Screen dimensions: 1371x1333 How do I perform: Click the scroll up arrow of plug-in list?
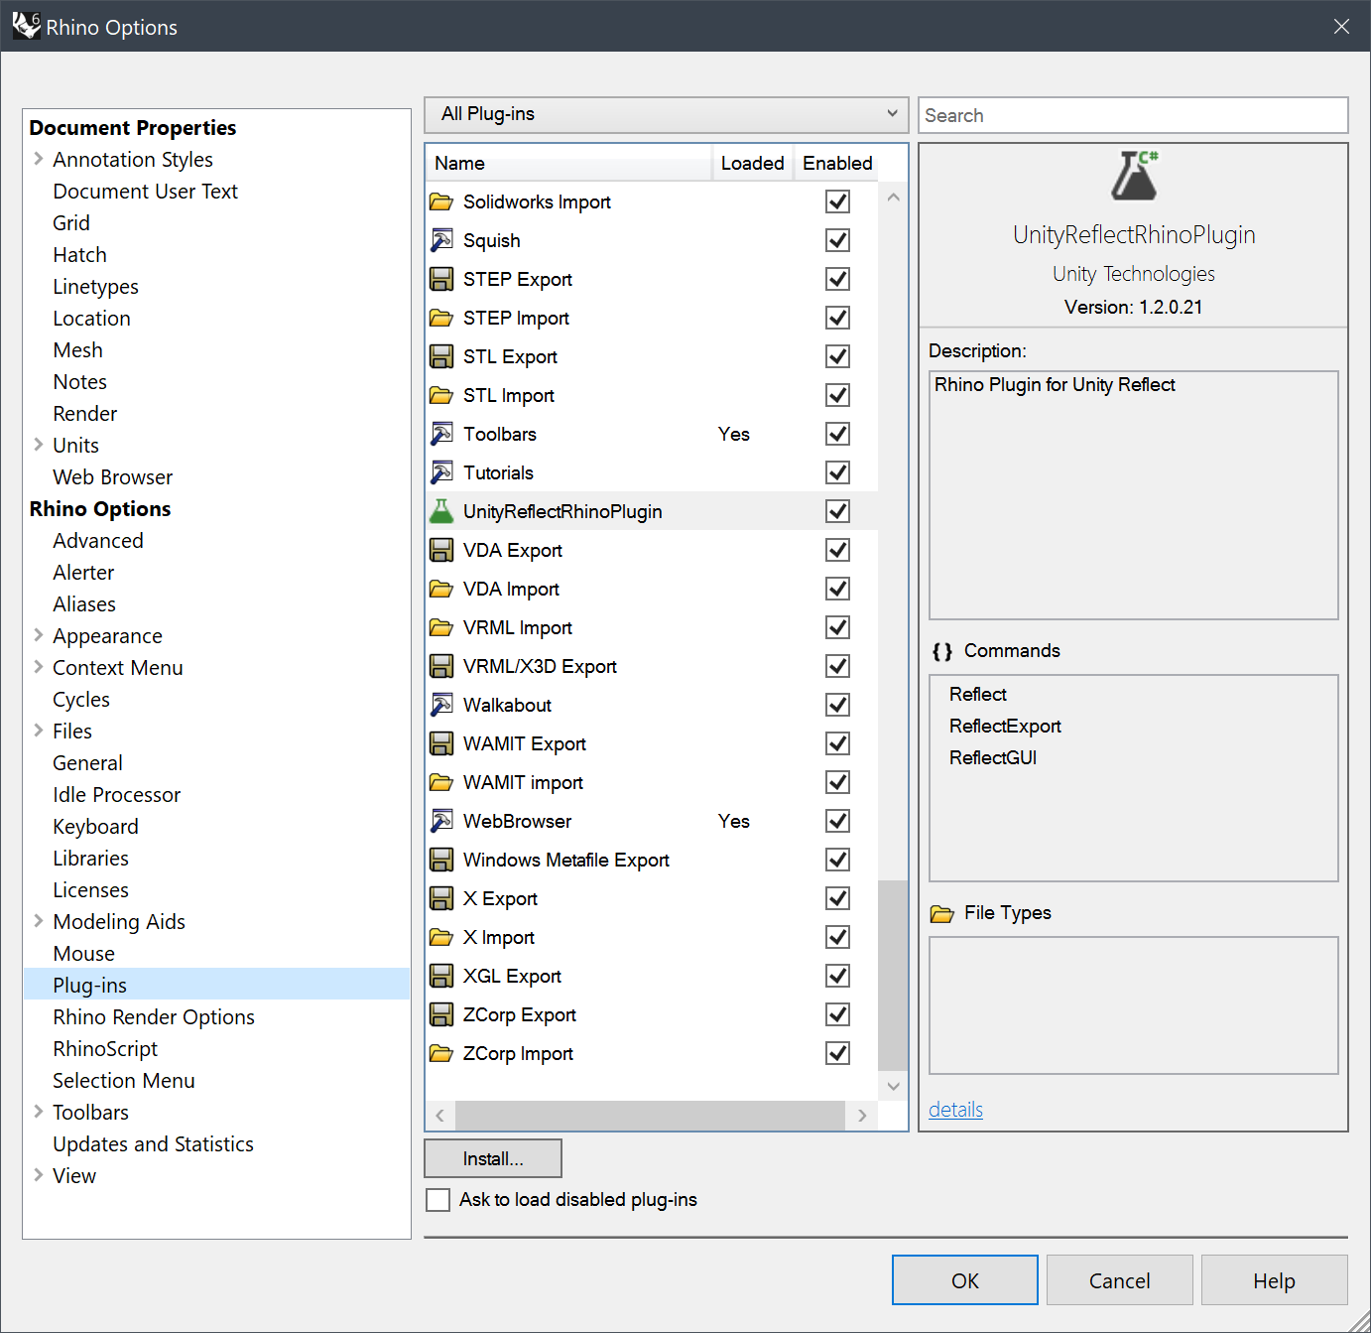[893, 198]
